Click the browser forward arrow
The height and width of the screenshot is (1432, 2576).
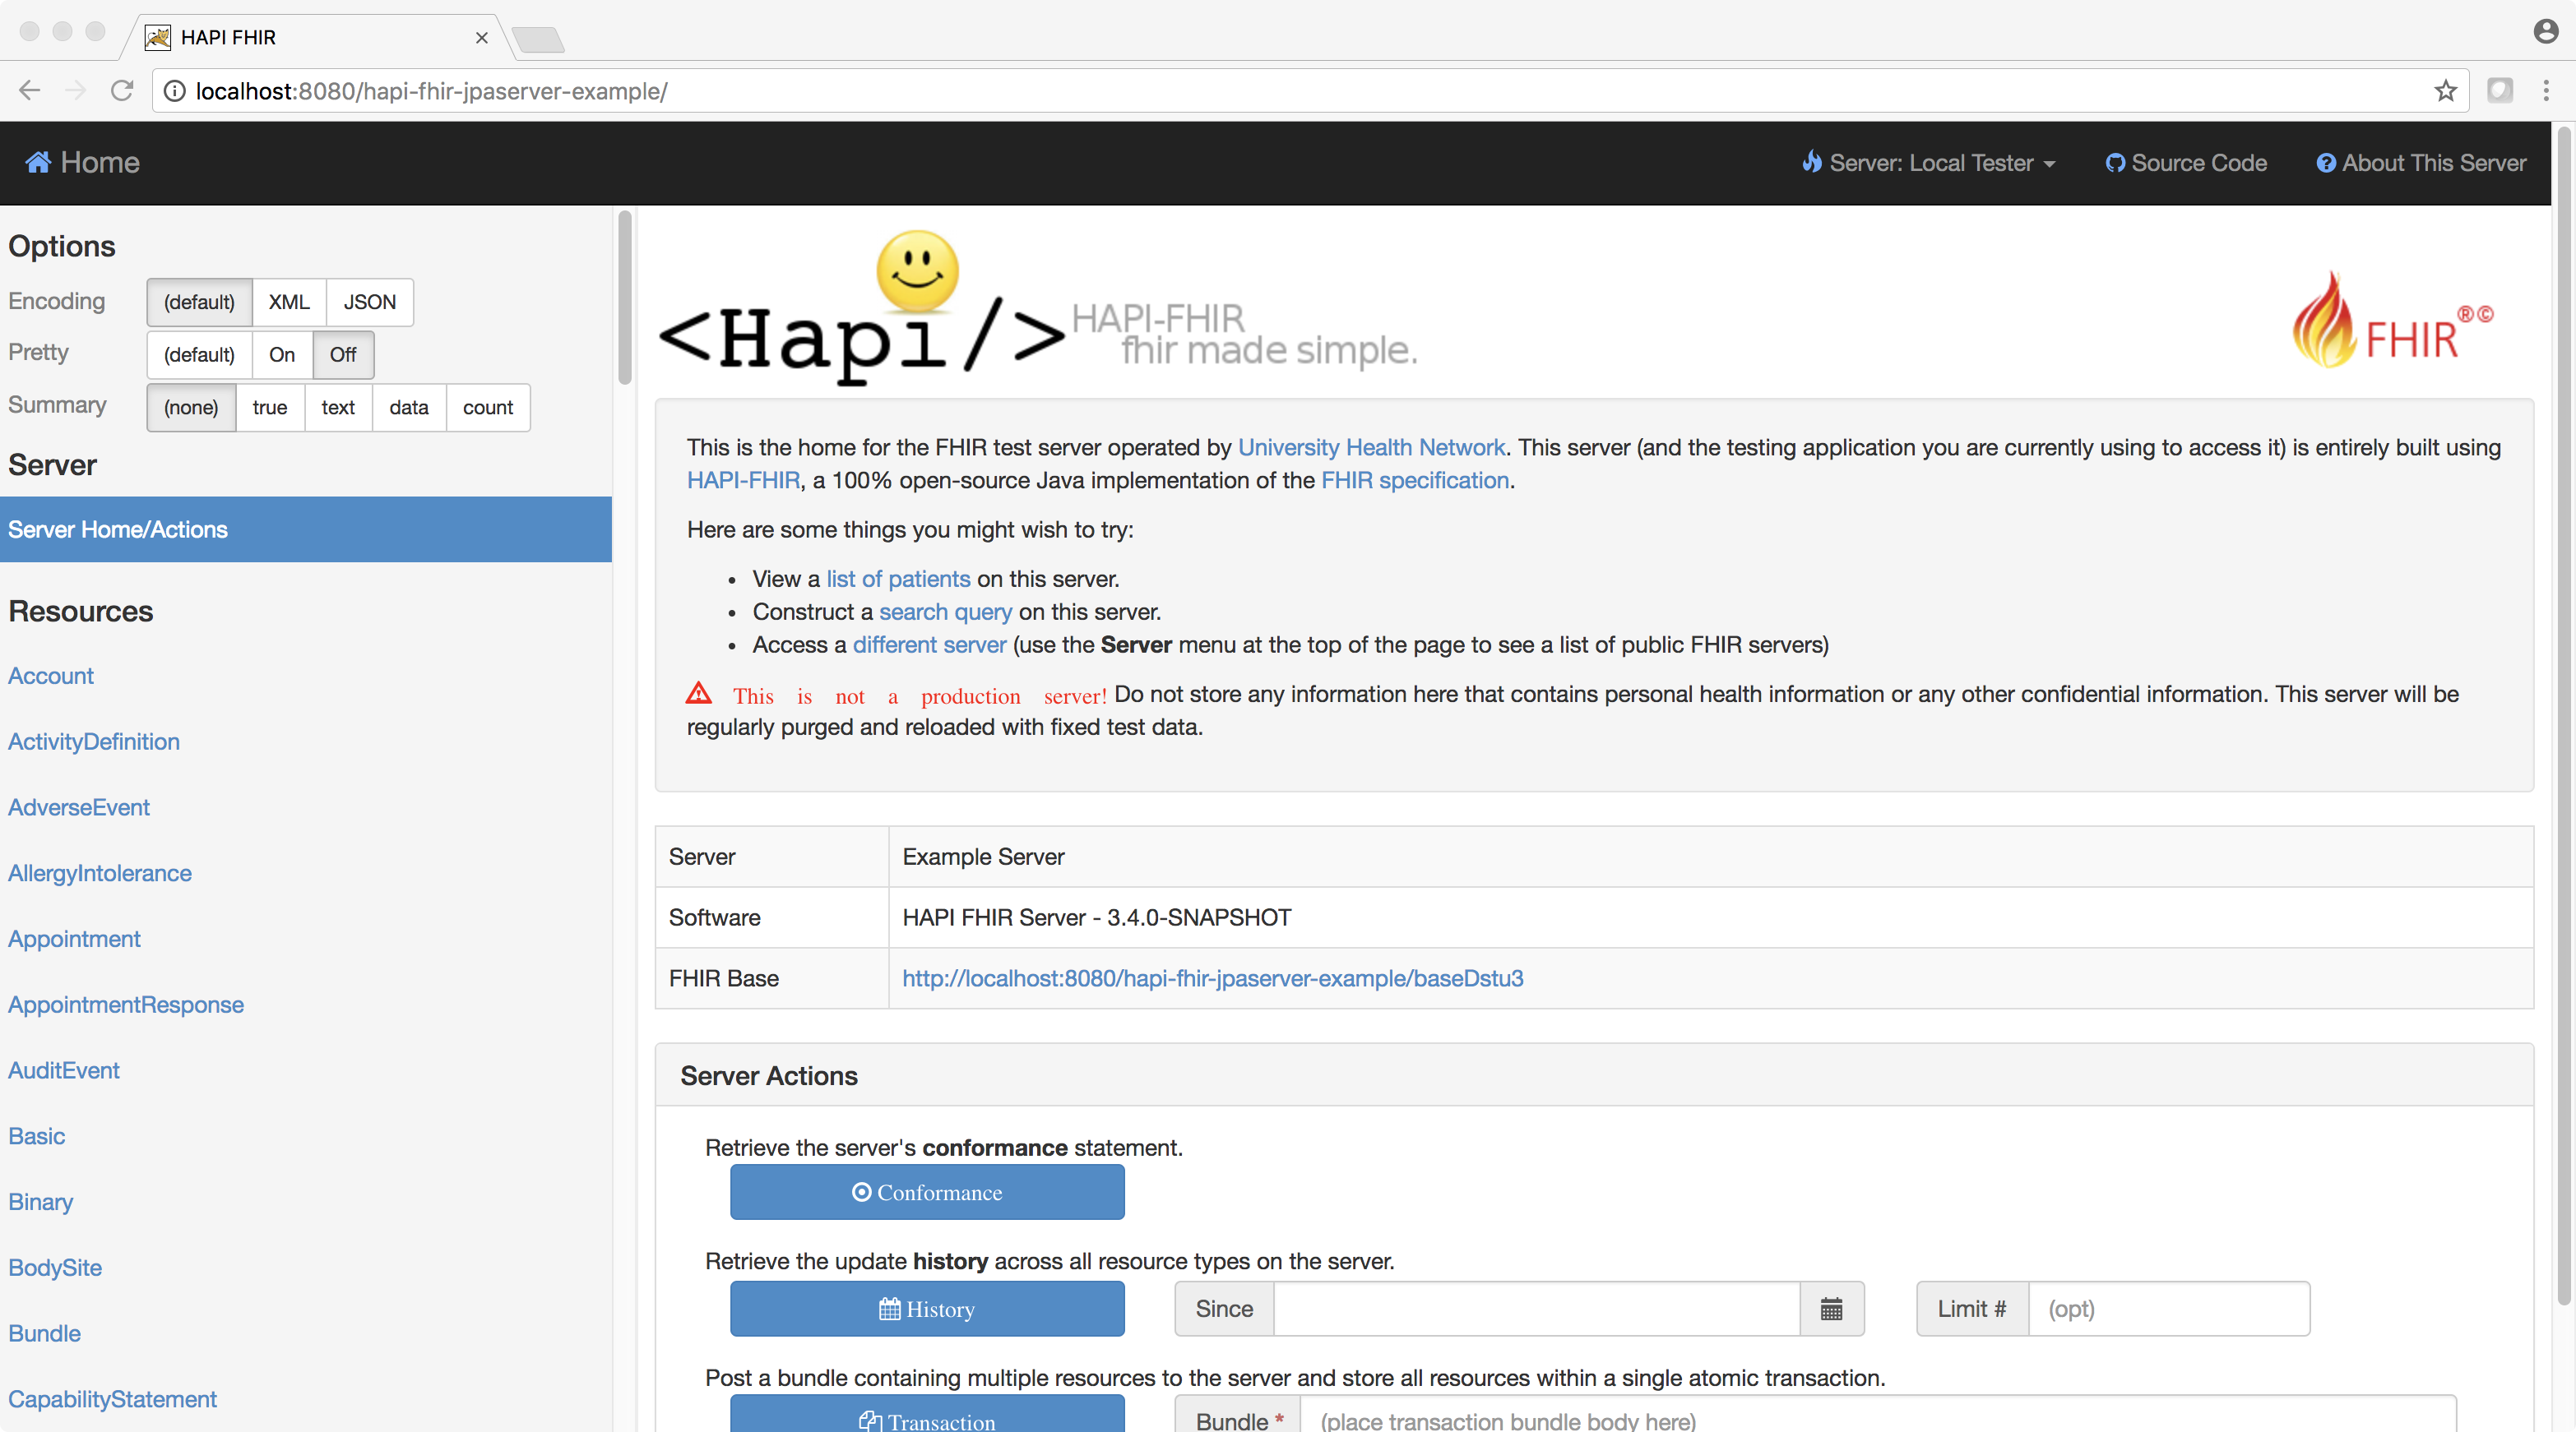[x=75, y=91]
